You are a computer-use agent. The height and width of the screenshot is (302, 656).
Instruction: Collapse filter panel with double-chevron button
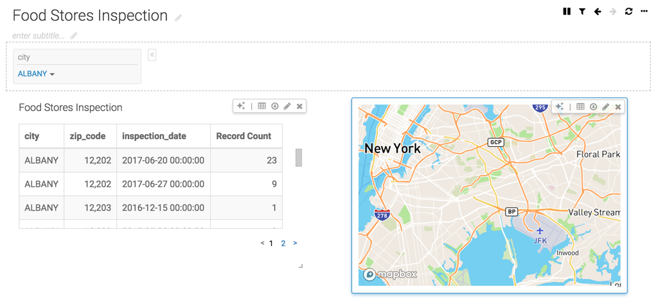[152, 55]
